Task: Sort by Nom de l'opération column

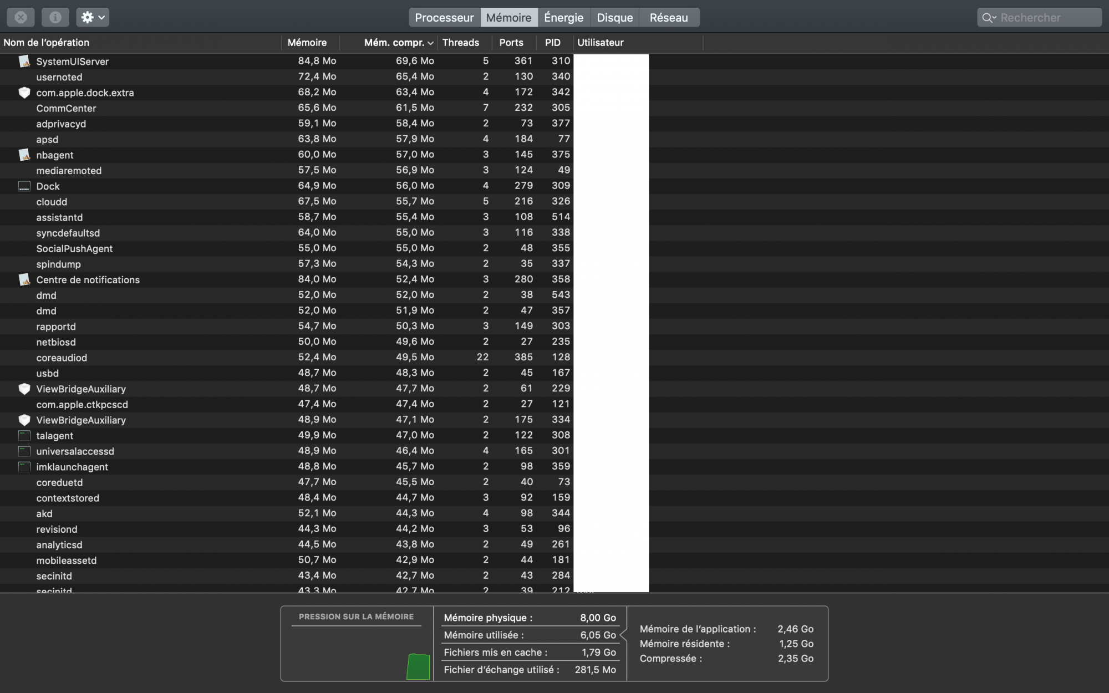Action: point(141,43)
